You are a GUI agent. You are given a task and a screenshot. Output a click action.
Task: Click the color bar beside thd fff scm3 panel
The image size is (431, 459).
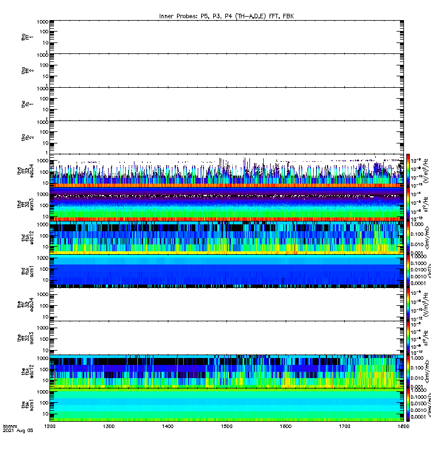(x=408, y=204)
